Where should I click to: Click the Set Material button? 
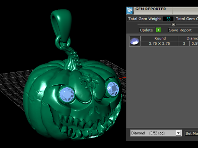tap(191, 133)
